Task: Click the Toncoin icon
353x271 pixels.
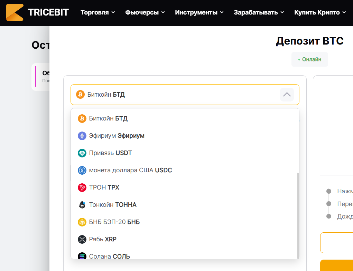Action: point(82,205)
